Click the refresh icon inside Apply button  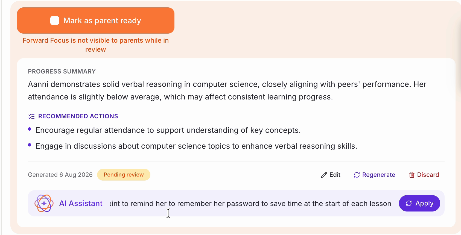[x=409, y=203]
